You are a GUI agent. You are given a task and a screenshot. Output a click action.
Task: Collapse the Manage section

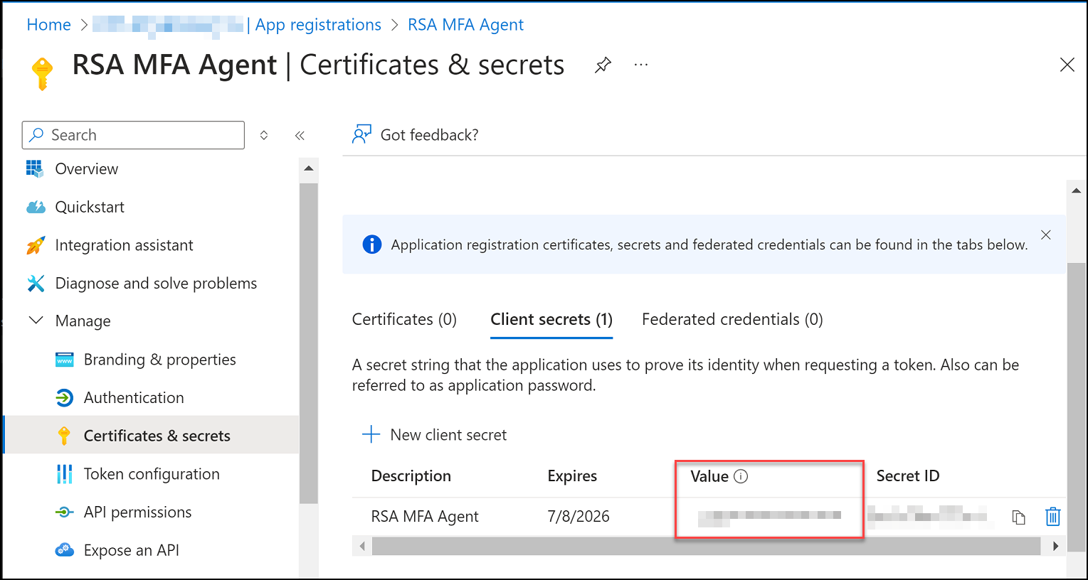[x=36, y=321]
